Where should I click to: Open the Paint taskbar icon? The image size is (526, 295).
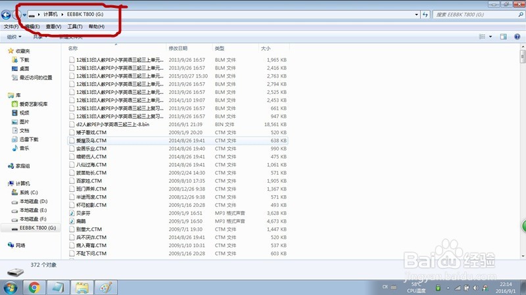click(106, 288)
